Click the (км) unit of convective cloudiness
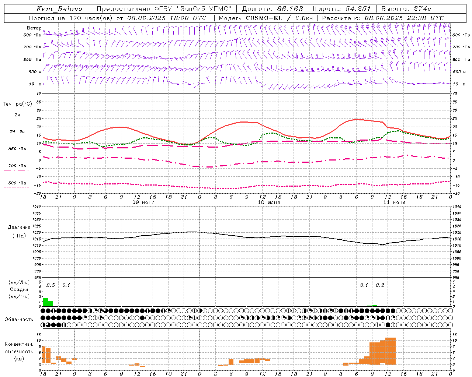472x377 pixels. pyautogui.click(x=19, y=359)
